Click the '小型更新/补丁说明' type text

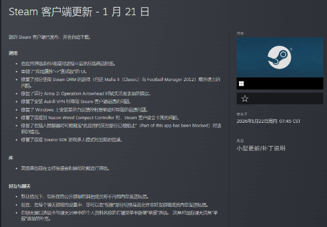[260, 148]
